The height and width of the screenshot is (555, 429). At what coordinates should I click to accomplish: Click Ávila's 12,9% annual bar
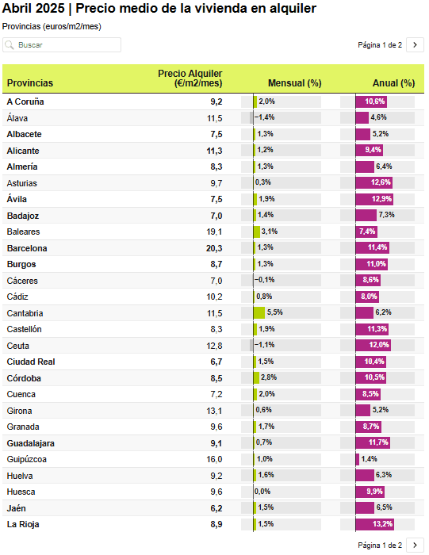pos(374,199)
